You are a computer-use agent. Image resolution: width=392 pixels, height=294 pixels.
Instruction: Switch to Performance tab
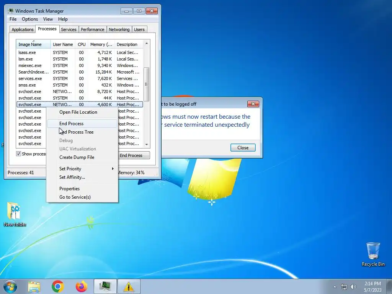click(x=92, y=29)
